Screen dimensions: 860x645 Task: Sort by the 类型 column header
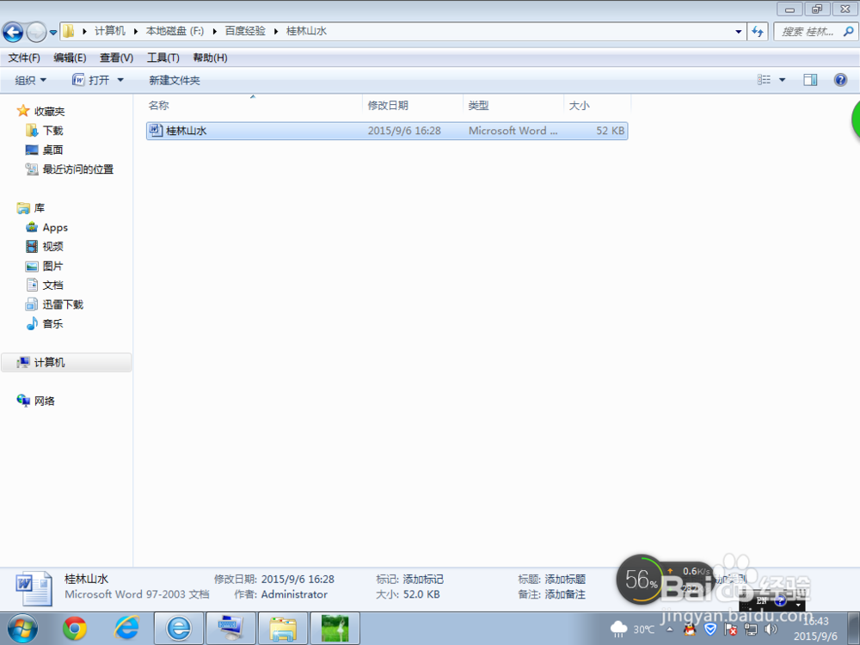click(513, 105)
